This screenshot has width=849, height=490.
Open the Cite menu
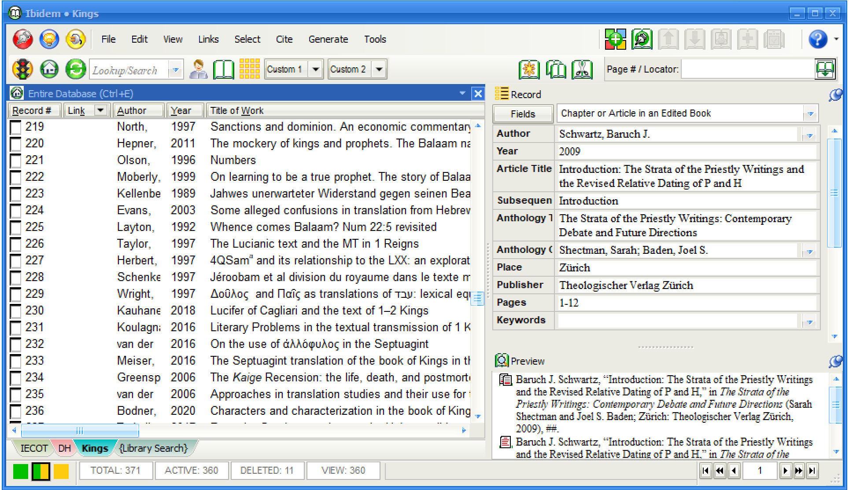pos(284,40)
